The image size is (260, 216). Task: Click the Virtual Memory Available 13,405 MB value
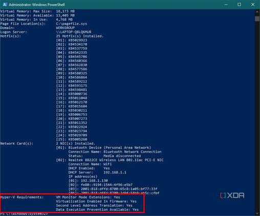(x=66, y=15)
